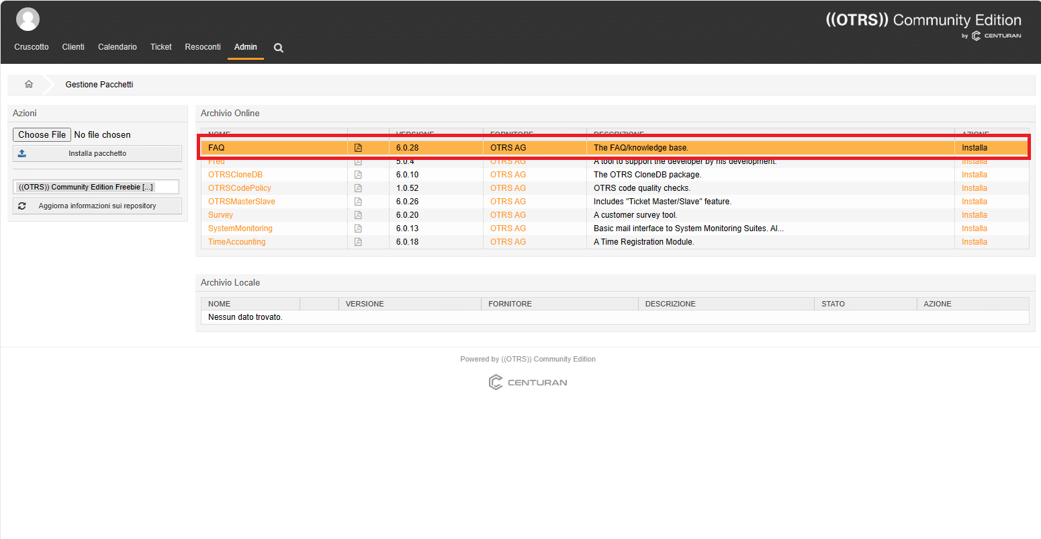Open the FAQ package link
This screenshot has width=1041, height=539.
[x=216, y=148]
